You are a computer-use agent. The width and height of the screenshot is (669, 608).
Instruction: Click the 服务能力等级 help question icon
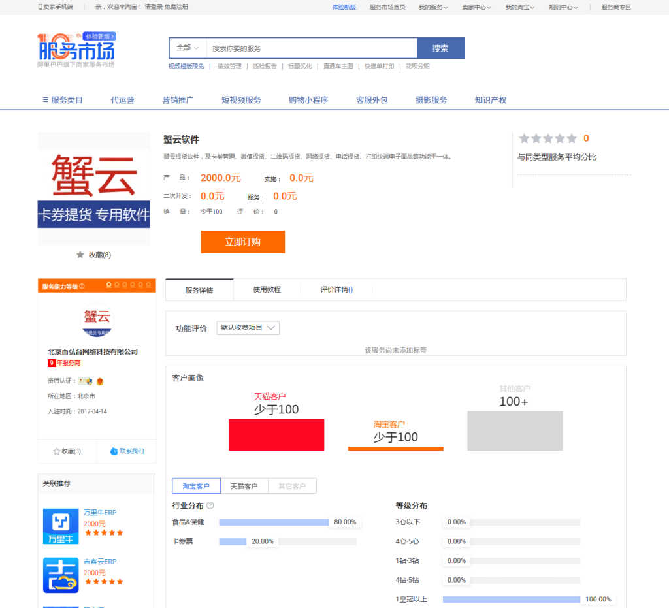(82, 286)
